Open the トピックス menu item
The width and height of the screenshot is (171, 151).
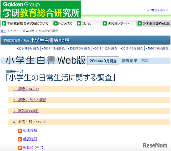[x=64, y=23]
